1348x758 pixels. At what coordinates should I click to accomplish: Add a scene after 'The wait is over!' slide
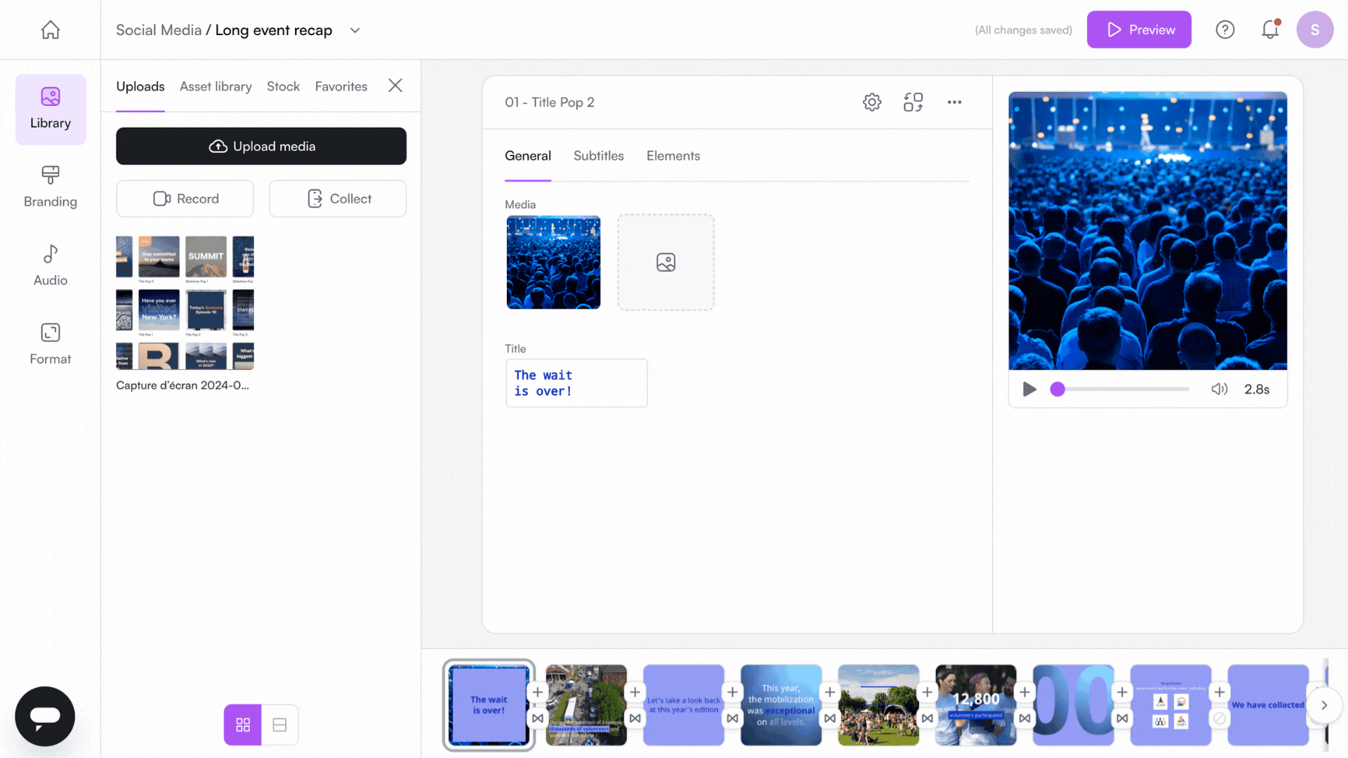537,692
